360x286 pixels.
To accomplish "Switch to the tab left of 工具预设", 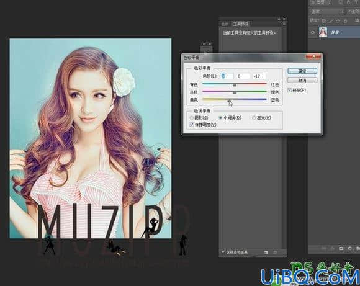I will point(225,24).
